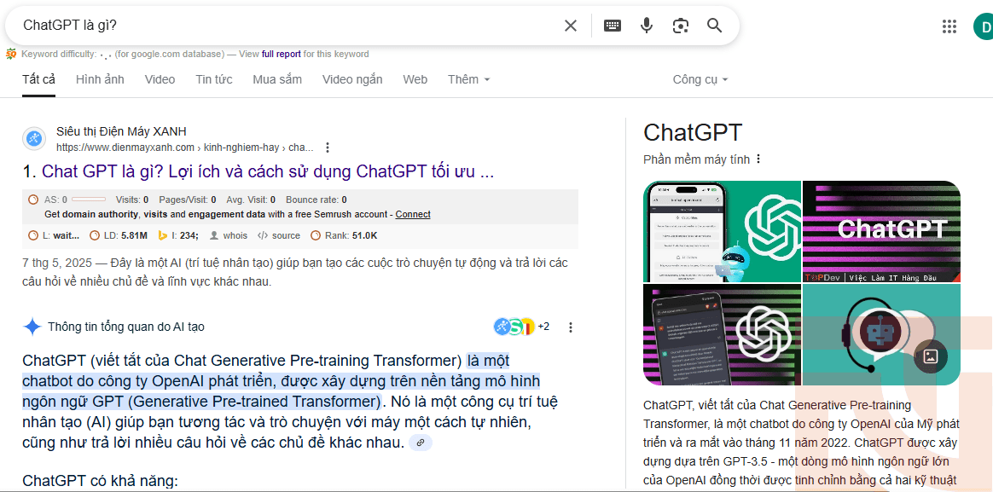Open the on-screen keyboard input tool
The image size is (993, 492).
(x=613, y=26)
